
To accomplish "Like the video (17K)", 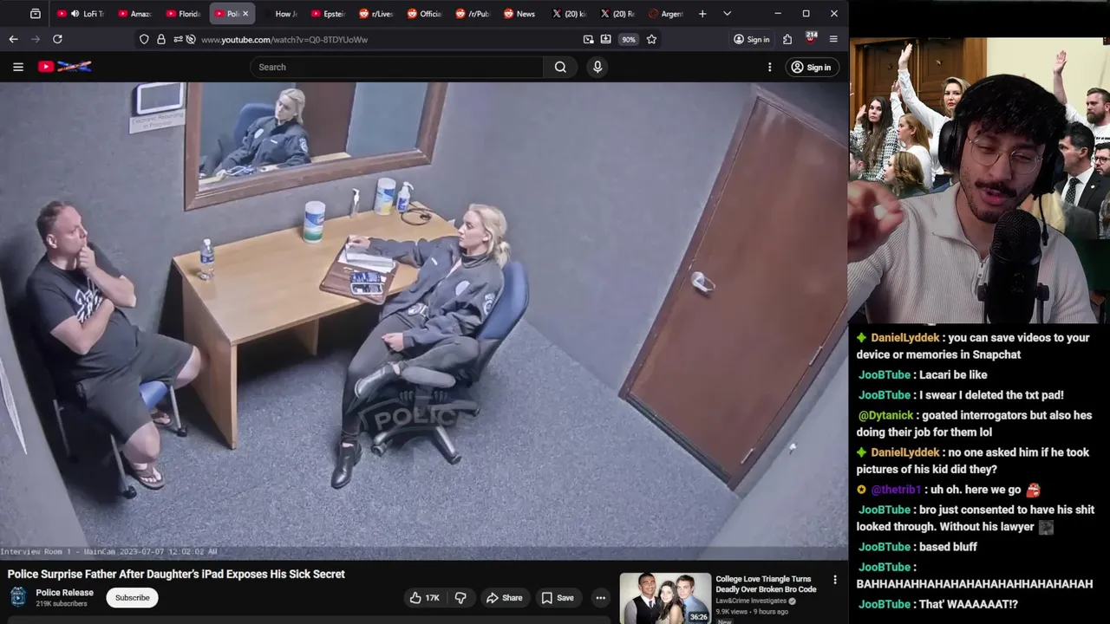I will [x=425, y=597].
